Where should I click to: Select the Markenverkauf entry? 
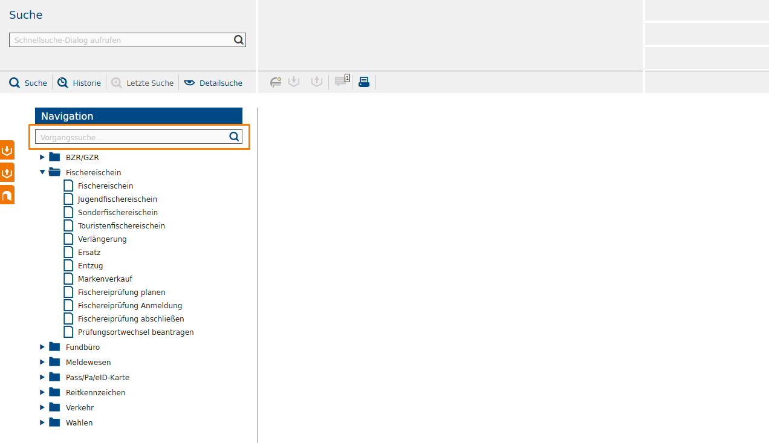(x=105, y=279)
